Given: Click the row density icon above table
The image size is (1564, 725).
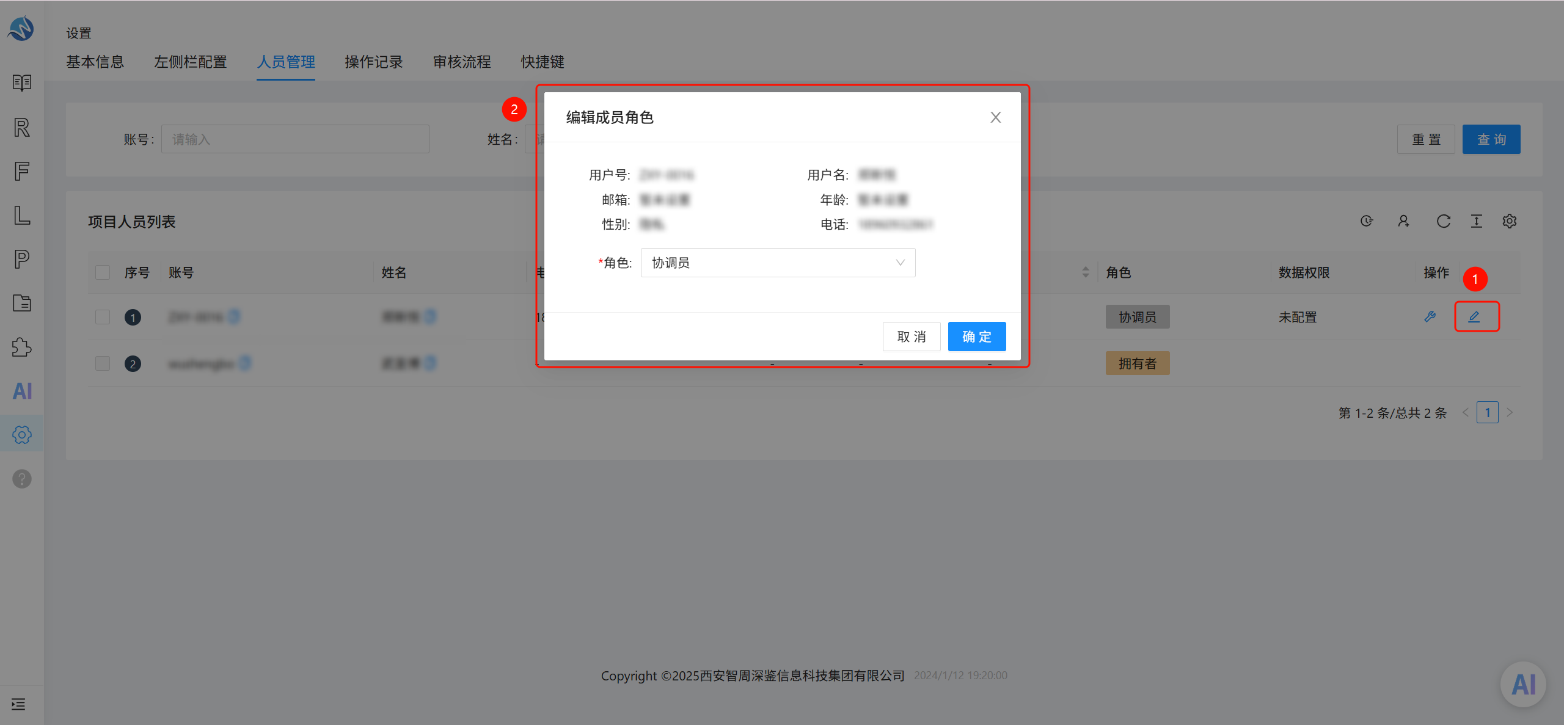Looking at the screenshot, I should (1477, 221).
